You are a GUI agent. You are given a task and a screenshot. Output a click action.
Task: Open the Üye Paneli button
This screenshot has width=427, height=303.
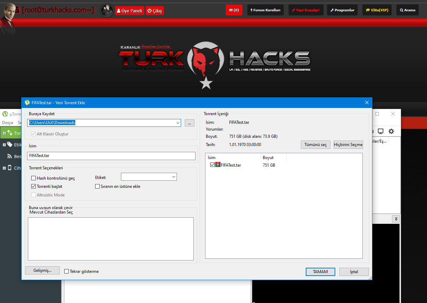point(130,11)
